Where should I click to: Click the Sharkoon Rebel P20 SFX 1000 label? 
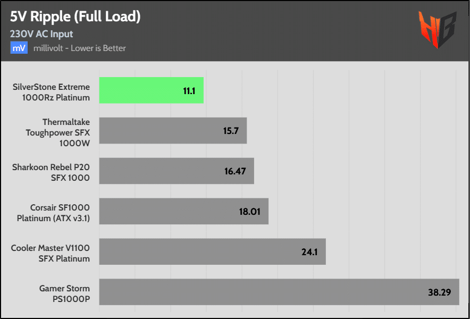51,173
